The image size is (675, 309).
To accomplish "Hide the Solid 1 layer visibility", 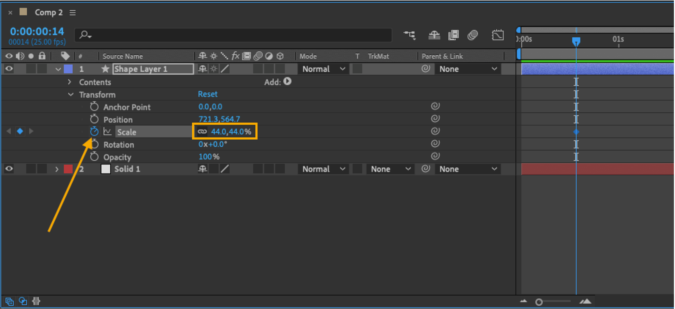I will (9, 169).
